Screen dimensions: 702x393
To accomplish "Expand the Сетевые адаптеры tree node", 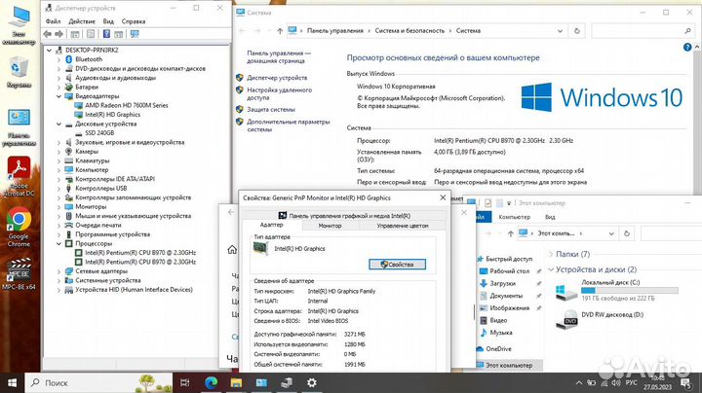I will point(59,271).
